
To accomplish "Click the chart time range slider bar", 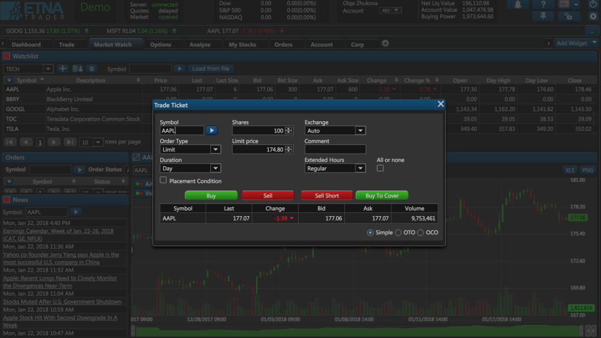I will (x=358, y=331).
